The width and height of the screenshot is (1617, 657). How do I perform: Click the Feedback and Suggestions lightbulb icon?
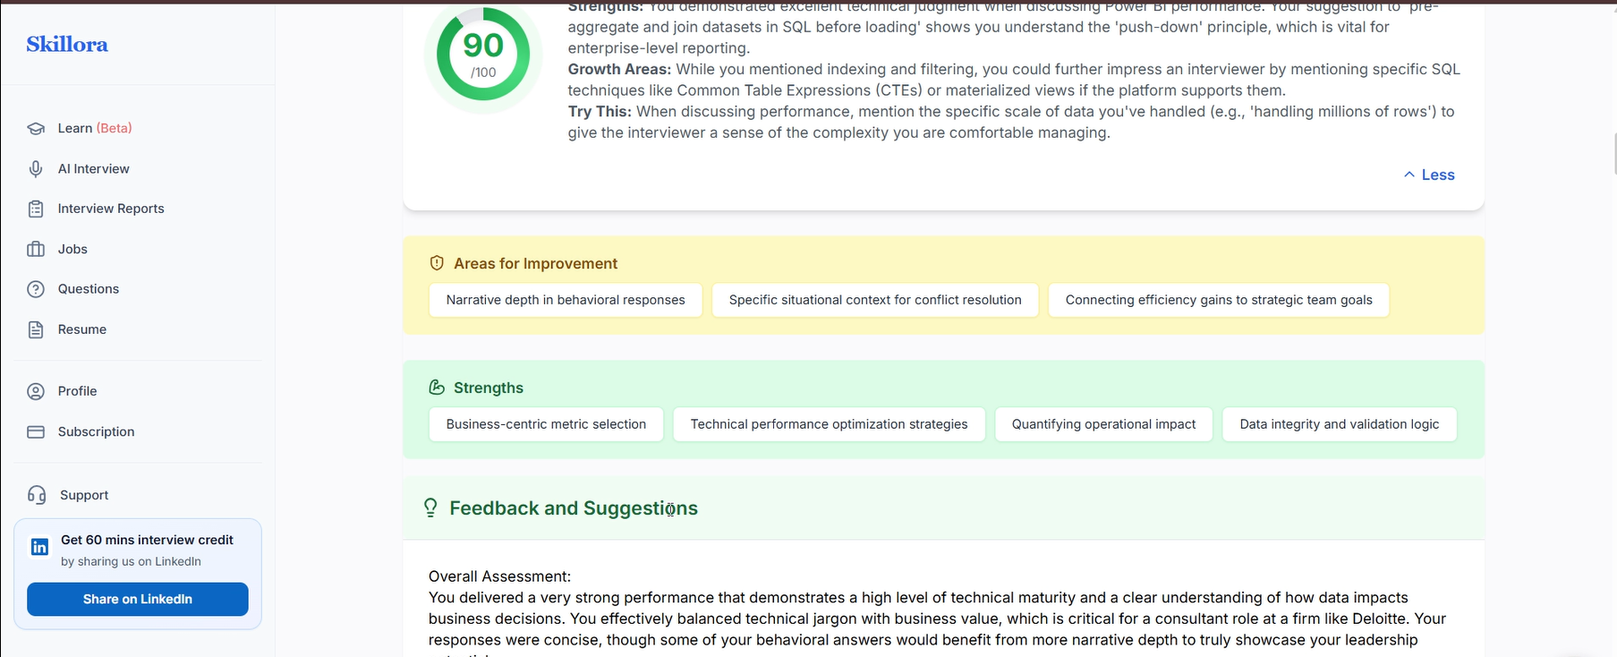pos(430,508)
